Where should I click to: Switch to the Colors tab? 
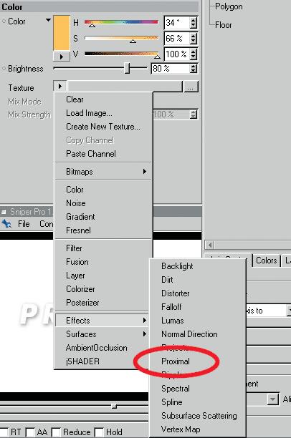coord(266,261)
